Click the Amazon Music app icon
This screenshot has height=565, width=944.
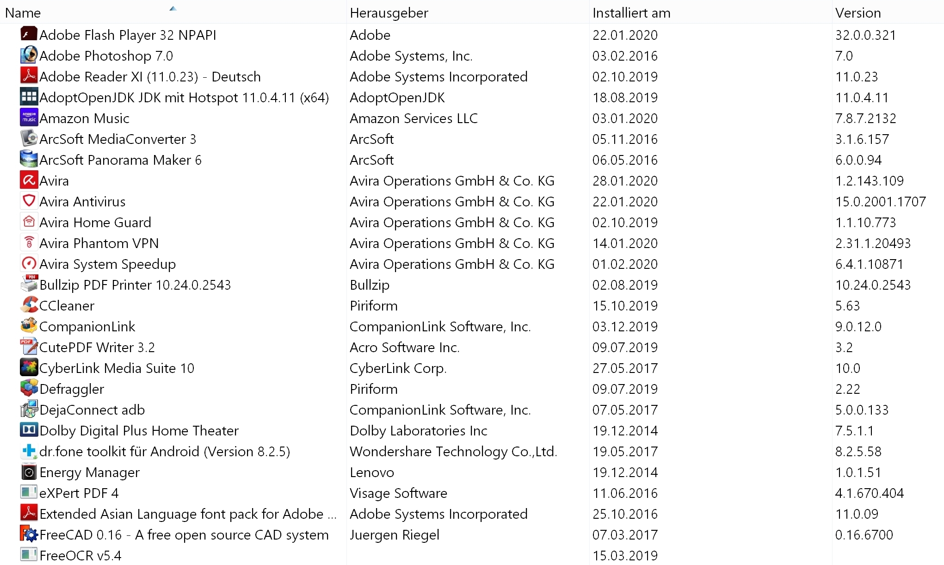click(29, 118)
